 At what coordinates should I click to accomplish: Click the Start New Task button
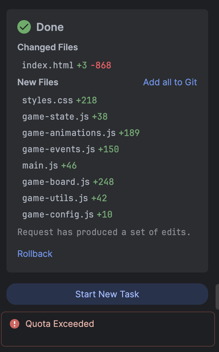coord(107,294)
